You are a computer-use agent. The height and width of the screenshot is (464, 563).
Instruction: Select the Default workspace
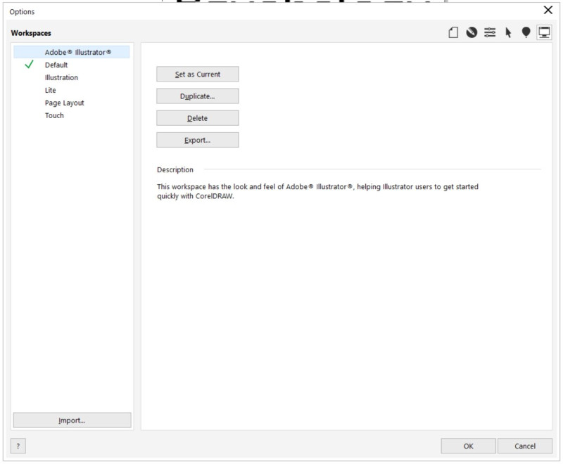point(72,65)
